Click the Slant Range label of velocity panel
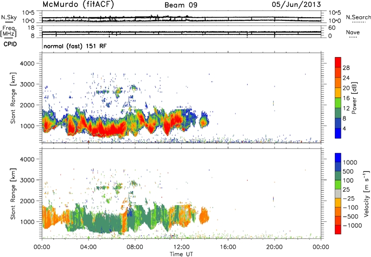The height and width of the screenshot is (257, 371). [13, 194]
